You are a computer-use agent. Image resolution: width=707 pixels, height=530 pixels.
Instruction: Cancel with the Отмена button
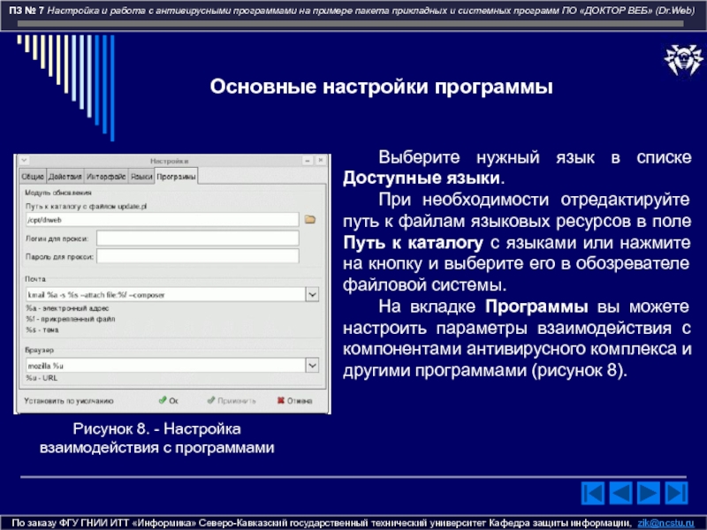295,400
